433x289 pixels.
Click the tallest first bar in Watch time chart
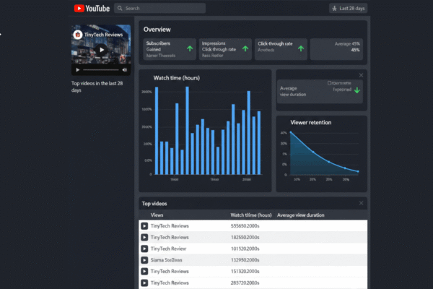pyautogui.click(x=157, y=131)
